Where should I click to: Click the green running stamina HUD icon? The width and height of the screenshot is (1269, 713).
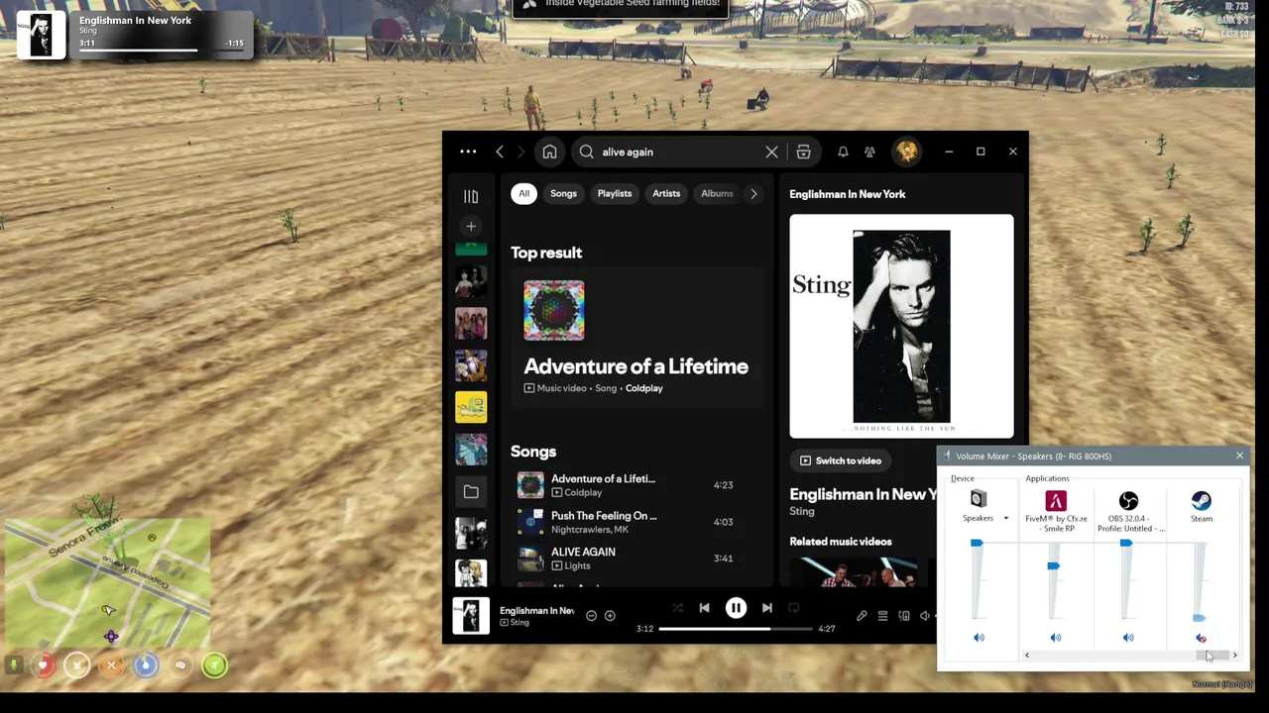(x=214, y=665)
